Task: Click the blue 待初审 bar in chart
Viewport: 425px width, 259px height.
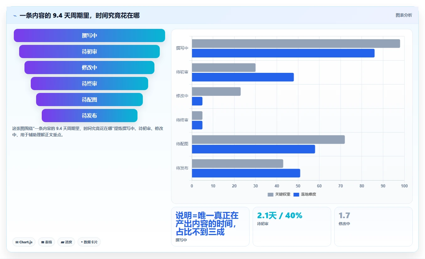Action: [243, 77]
